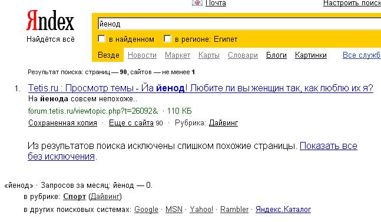This screenshot has width=381, height=222.
Task: Open the Спорт rubric link
Action: coord(74,197)
